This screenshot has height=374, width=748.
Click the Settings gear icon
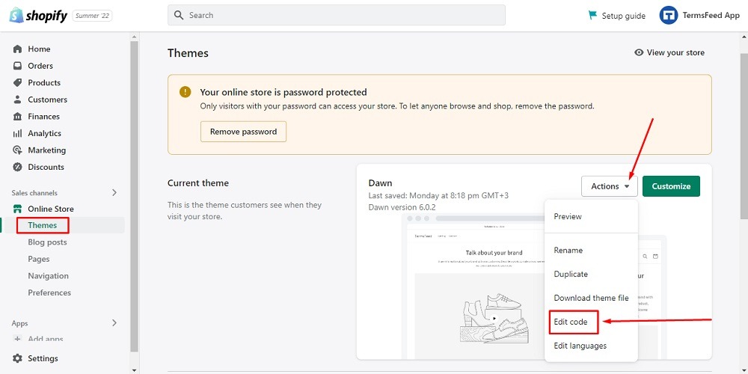tap(18, 358)
